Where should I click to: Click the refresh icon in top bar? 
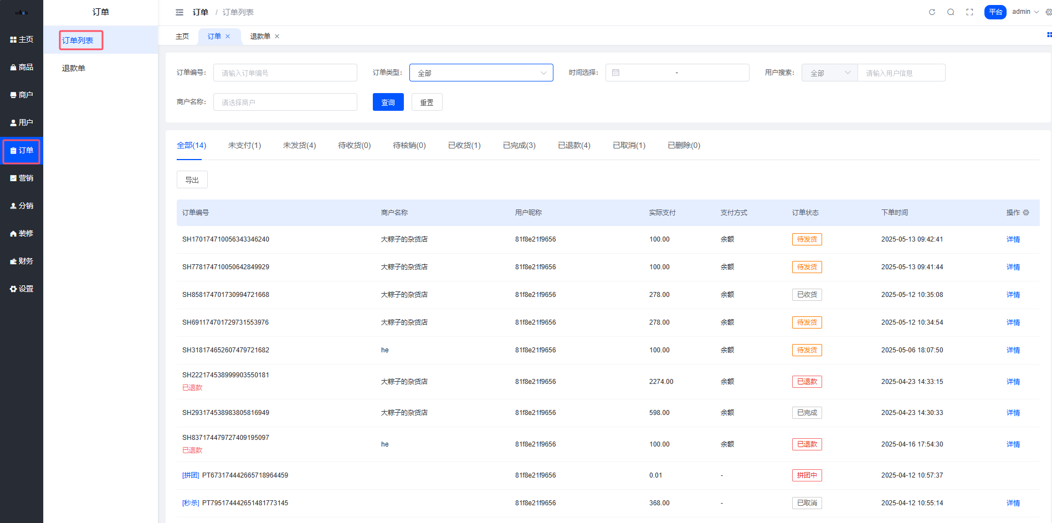tap(932, 12)
